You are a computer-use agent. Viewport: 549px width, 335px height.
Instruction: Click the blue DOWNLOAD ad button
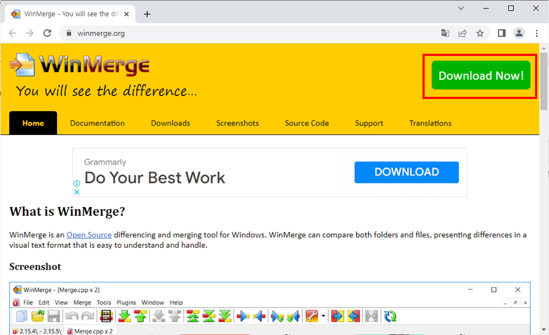click(x=407, y=172)
